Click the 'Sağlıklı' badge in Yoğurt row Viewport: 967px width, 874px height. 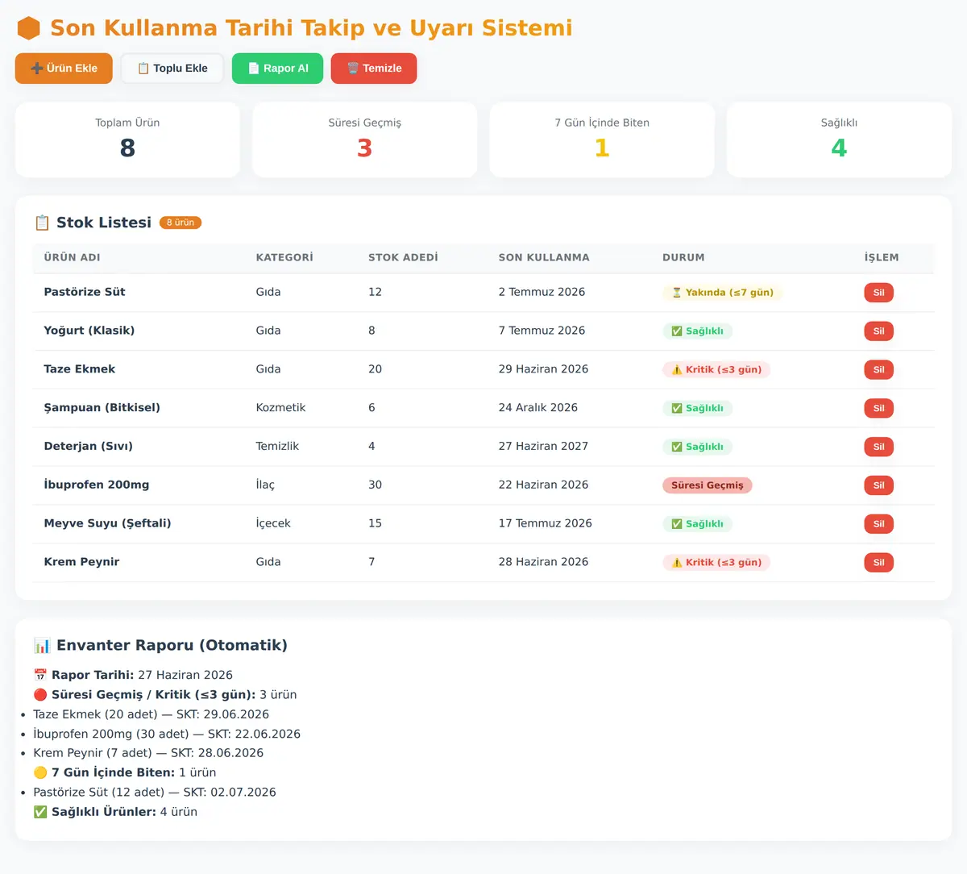click(698, 331)
